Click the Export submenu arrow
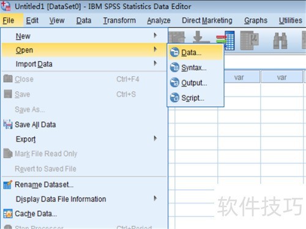 tap(155, 139)
